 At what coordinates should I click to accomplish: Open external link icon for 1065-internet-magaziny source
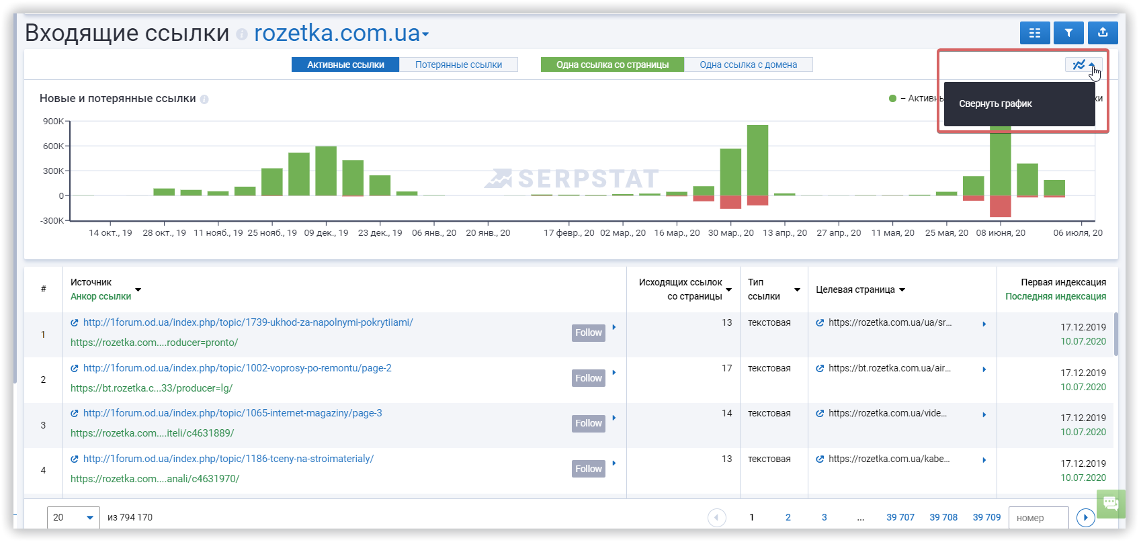pyautogui.click(x=75, y=414)
